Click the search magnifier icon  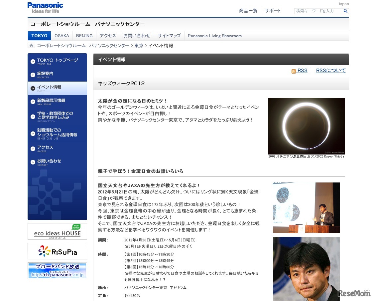(345, 11)
